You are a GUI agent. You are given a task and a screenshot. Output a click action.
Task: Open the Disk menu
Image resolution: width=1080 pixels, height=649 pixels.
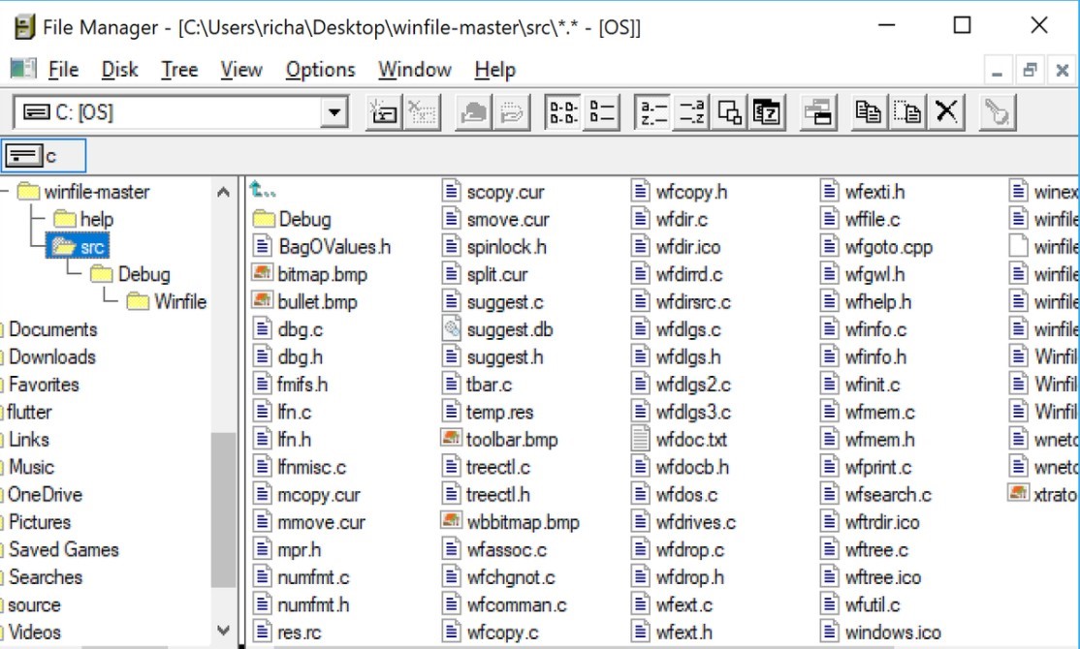click(x=120, y=70)
